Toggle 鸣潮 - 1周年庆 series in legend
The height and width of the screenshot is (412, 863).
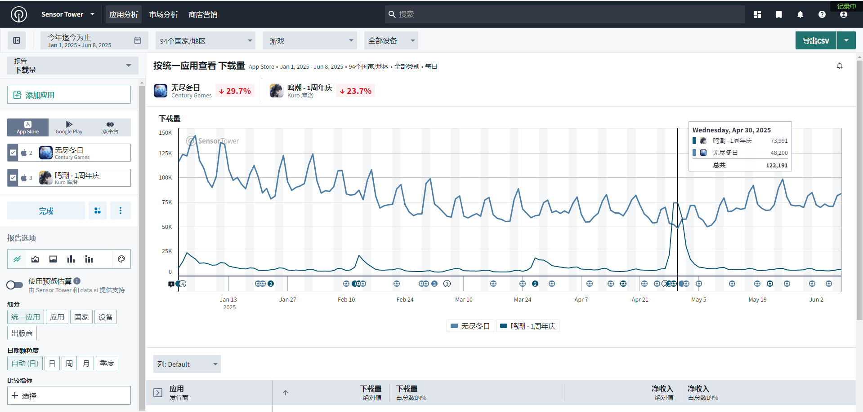[528, 326]
